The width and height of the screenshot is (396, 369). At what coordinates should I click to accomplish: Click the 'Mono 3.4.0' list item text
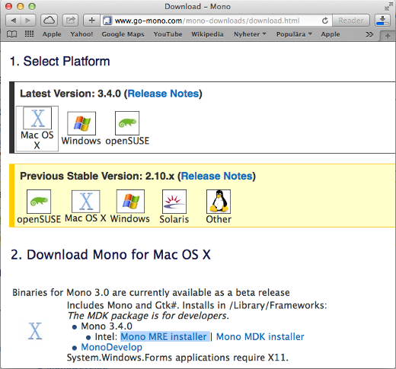(x=107, y=326)
